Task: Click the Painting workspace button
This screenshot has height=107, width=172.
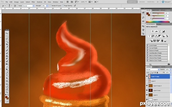Action: click(x=151, y=2)
